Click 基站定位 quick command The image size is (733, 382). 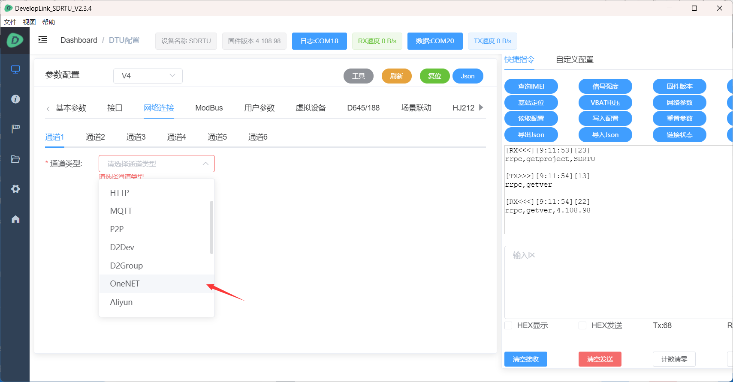pos(531,103)
